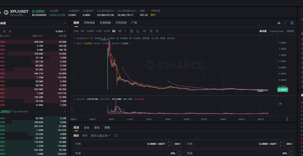This screenshot has width=303, height=156.
Task: Click the XPL coin logo icon
Action: [x=6, y=12]
